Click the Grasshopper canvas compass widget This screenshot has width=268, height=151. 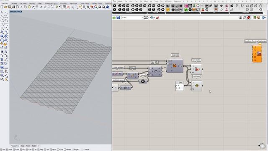pyautogui.click(x=262, y=146)
